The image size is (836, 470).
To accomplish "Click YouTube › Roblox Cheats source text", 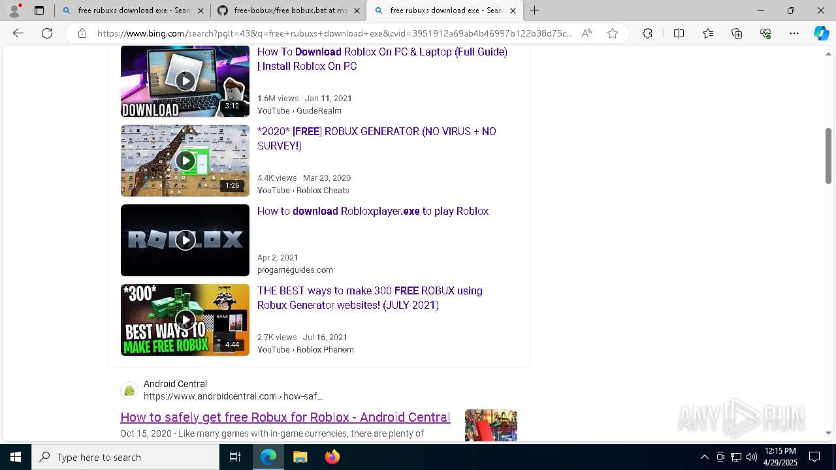I will [303, 191].
